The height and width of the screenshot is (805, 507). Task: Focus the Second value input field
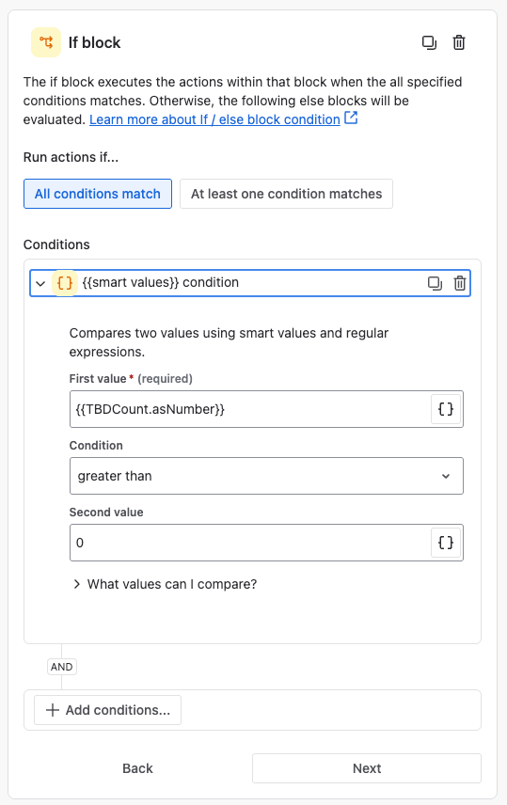(250, 543)
